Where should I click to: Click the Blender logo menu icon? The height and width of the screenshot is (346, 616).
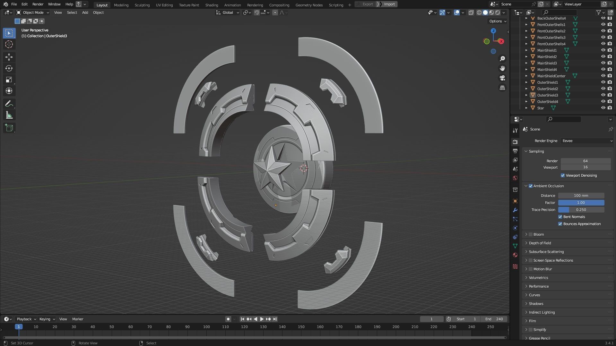pos(5,4)
